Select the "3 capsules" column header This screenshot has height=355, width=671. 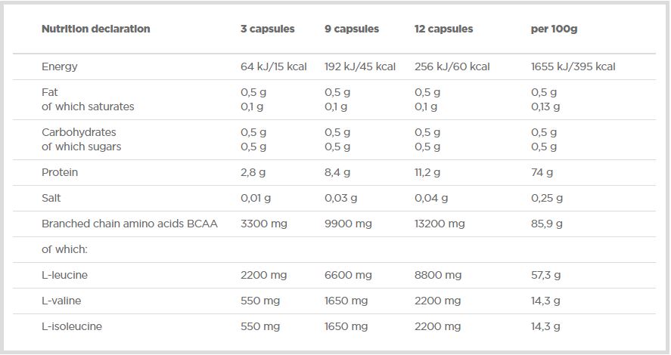coord(267,29)
